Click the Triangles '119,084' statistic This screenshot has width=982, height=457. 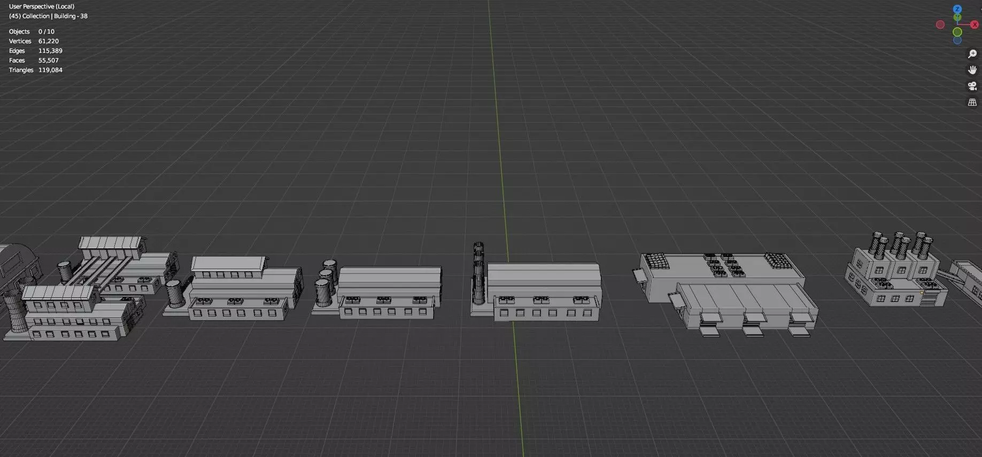(x=50, y=70)
